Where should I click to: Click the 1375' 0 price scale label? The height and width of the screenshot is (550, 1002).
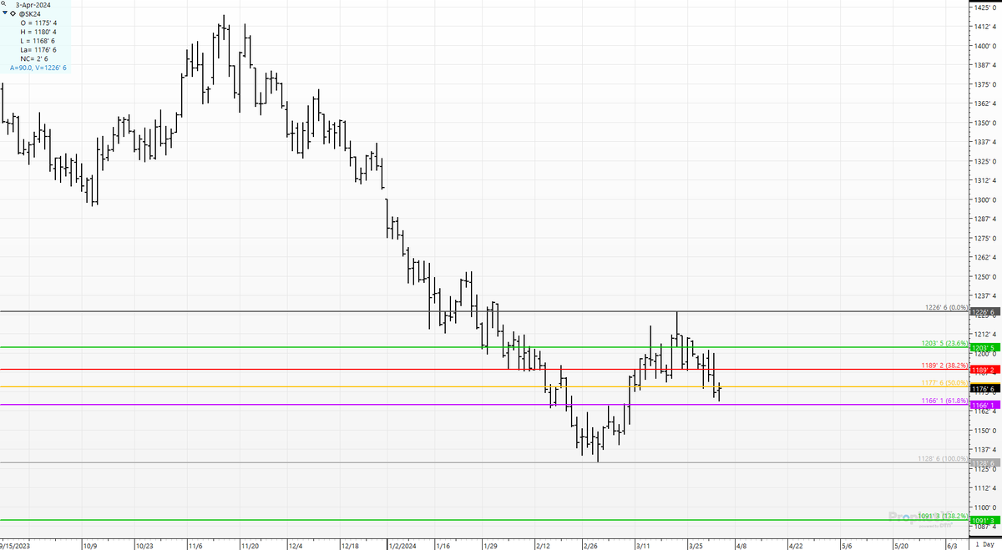985,84
